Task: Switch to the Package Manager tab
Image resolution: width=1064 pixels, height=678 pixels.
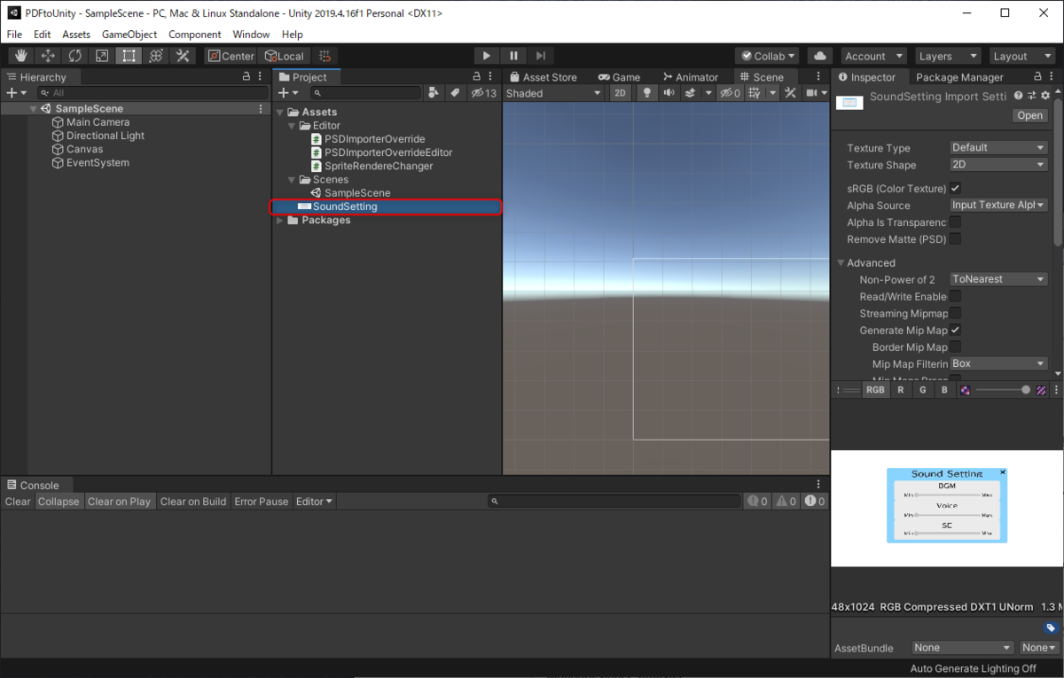Action: (959, 77)
